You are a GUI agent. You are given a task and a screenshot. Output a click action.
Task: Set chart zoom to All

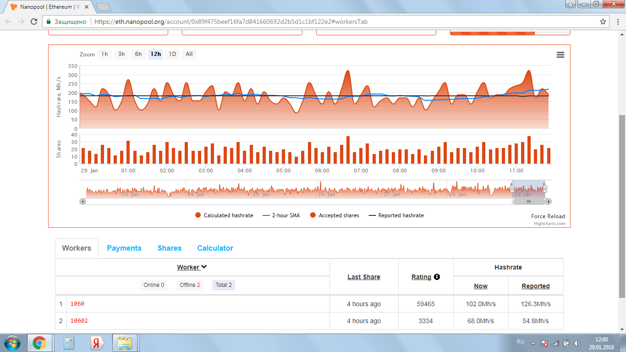pos(189,54)
